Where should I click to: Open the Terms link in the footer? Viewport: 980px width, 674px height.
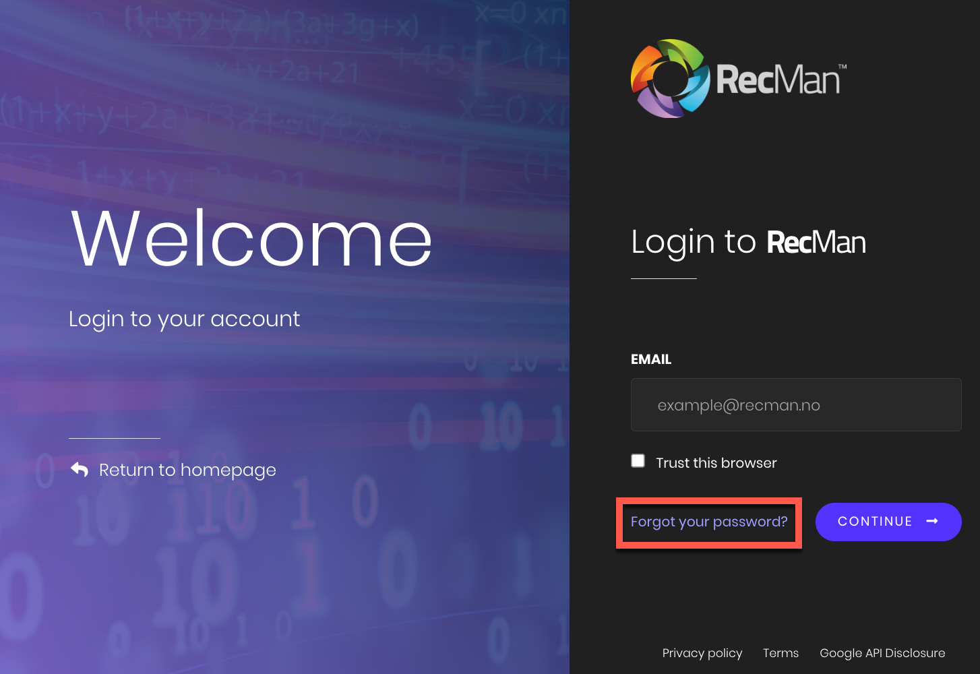(x=780, y=653)
